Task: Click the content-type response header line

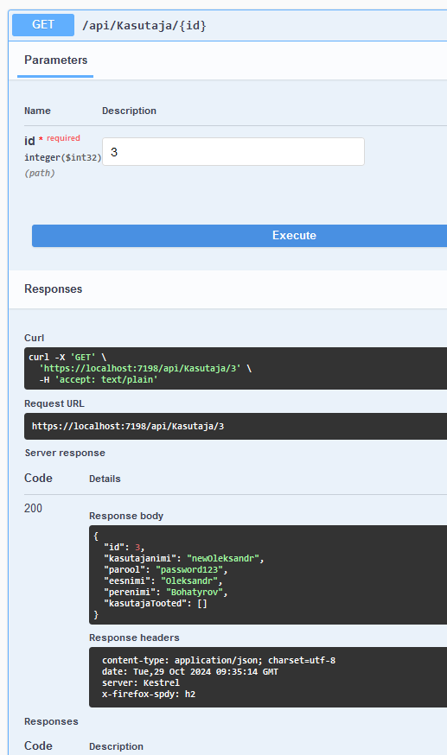Action: coord(219,661)
